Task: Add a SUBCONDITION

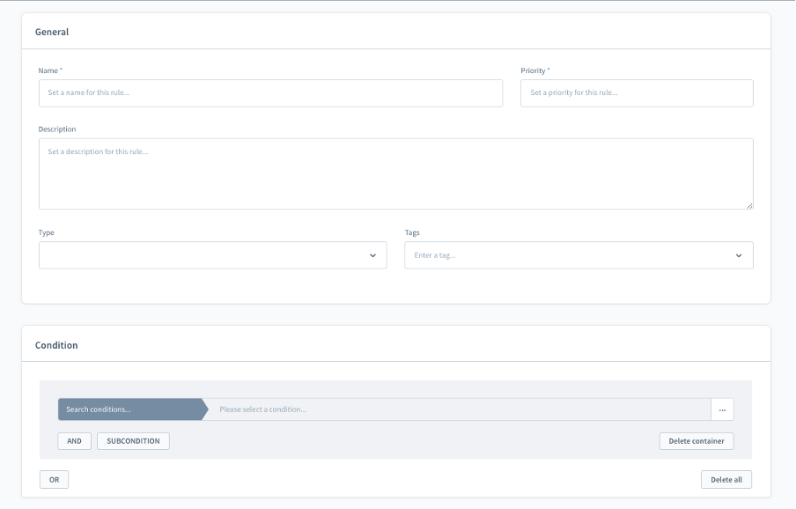Action: coord(133,441)
